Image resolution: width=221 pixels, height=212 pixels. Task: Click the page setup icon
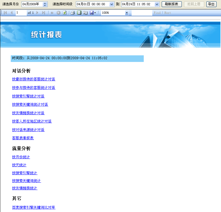click(x=86, y=13)
